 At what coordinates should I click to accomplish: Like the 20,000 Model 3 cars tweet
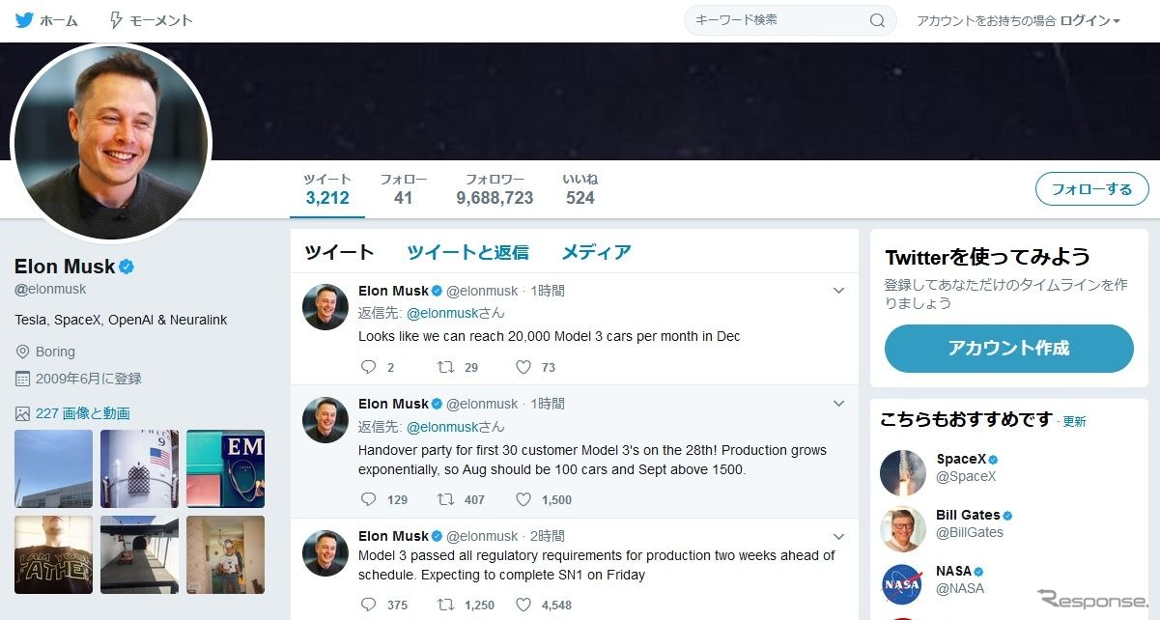pos(523,367)
